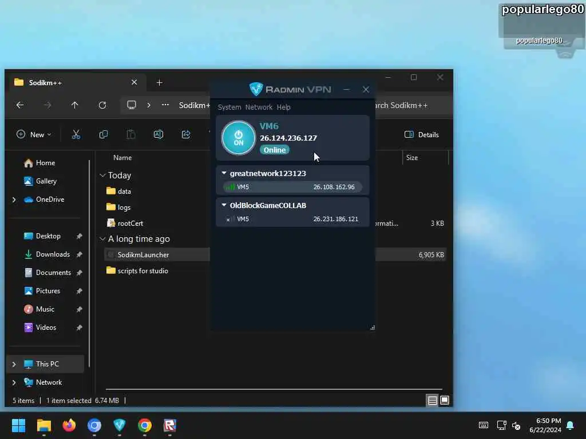
Task: Select the scripts for studio folder
Action: (137, 270)
